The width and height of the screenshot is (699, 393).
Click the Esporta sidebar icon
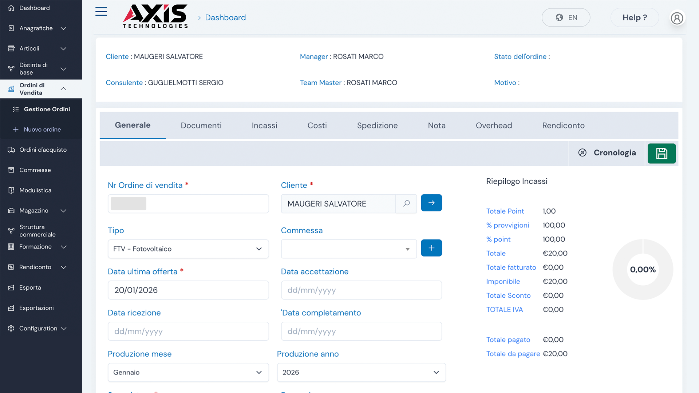(11, 287)
